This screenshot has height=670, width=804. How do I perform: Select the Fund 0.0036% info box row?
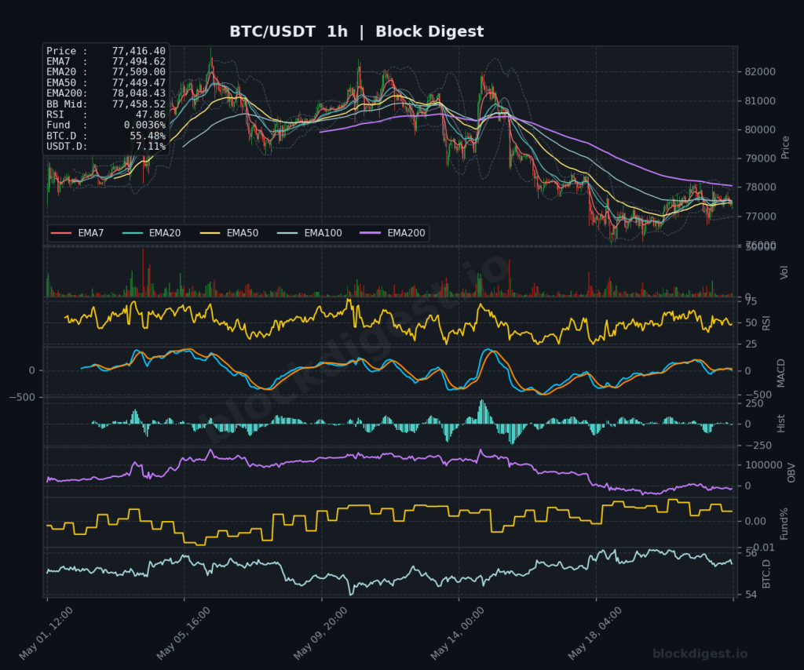[106, 125]
